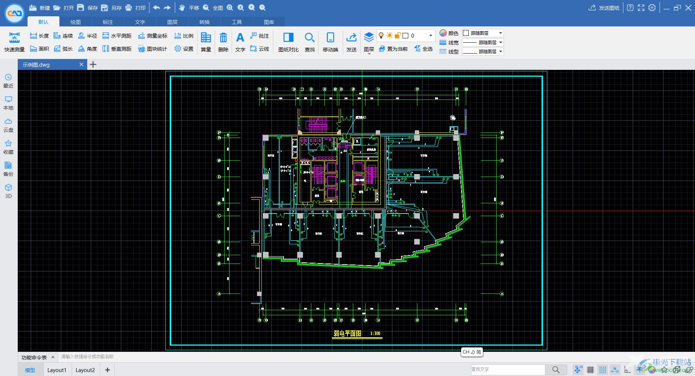Toggle dotted grid snap in status bar
The height and width of the screenshot is (376, 695).
point(603,370)
